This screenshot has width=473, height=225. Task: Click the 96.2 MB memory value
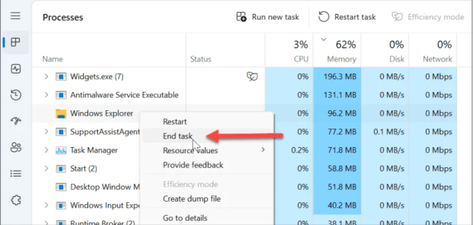(x=342, y=113)
